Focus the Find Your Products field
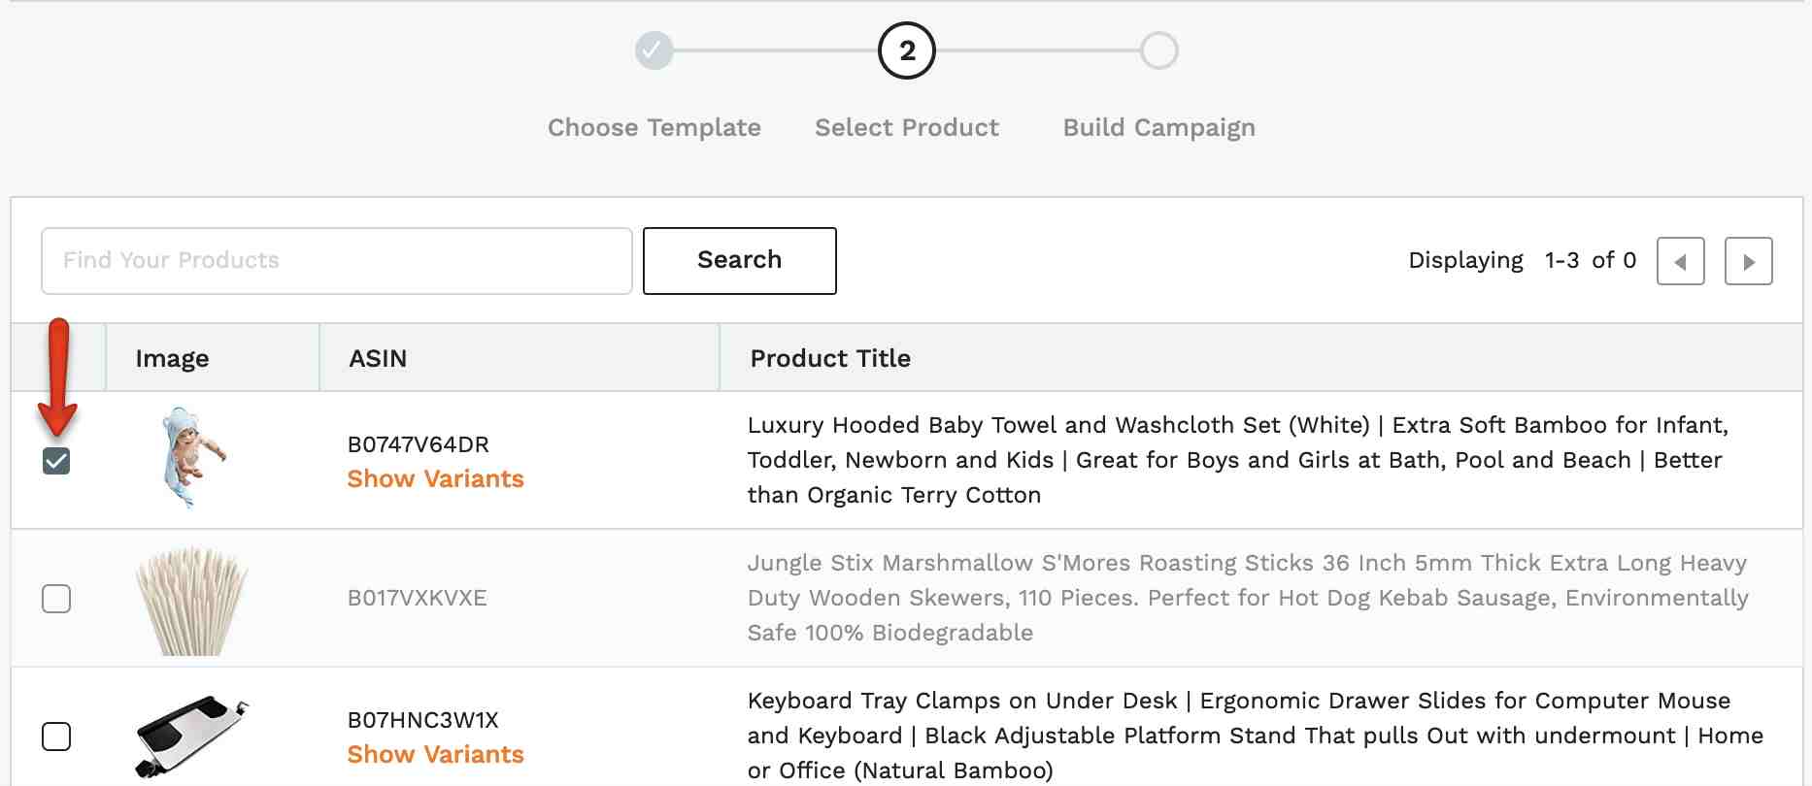Viewport: 1812px width, 786px height. pos(336,260)
